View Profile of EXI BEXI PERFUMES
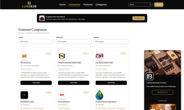Screen dimensions: 184x110 coord(111,83)
